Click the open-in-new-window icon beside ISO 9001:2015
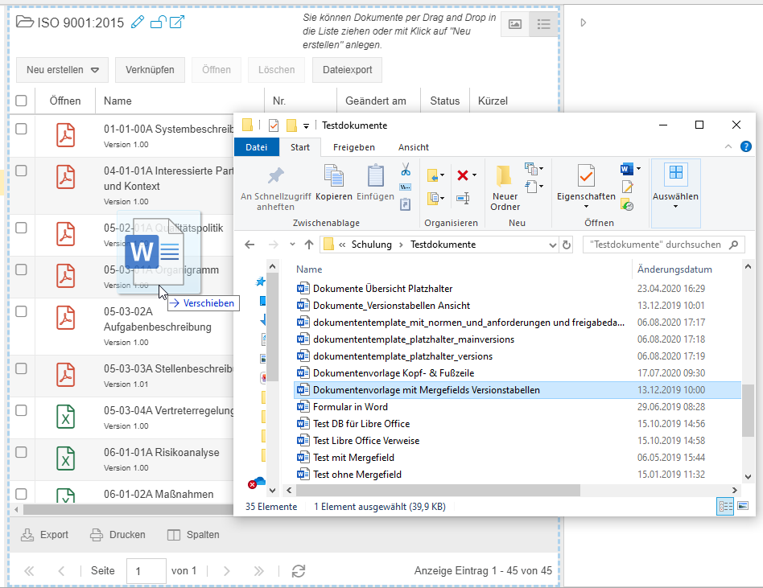The height and width of the screenshot is (588, 763). pyautogui.click(x=175, y=22)
